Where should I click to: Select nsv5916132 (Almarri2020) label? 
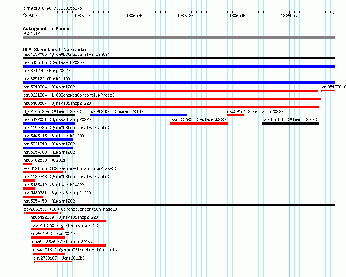click(255, 111)
